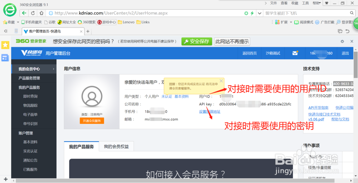The height and width of the screenshot is (183, 358).
Task: Open 登录管家 login manager
Action: point(344,22)
